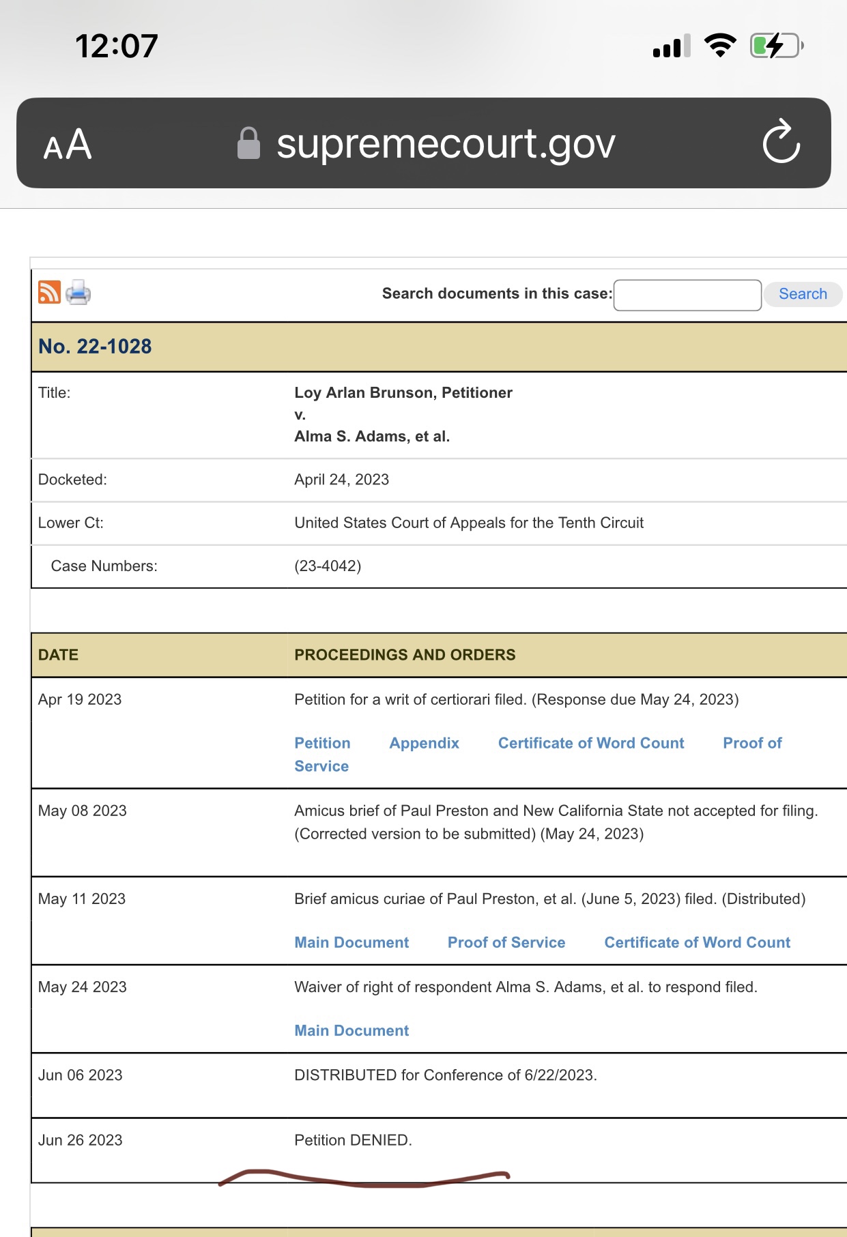The width and height of the screenshot is (847, 1237).
Task: Tap the PROCEEDINGS AND ORDERS header
Action: coord(405,655)
